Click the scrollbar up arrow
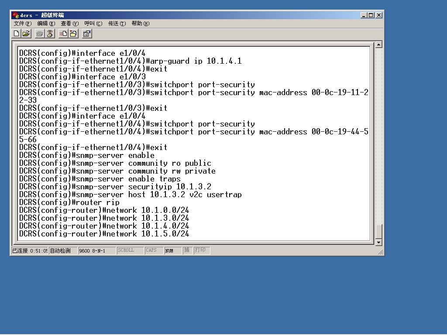447x335 pixels. [378, 44]
